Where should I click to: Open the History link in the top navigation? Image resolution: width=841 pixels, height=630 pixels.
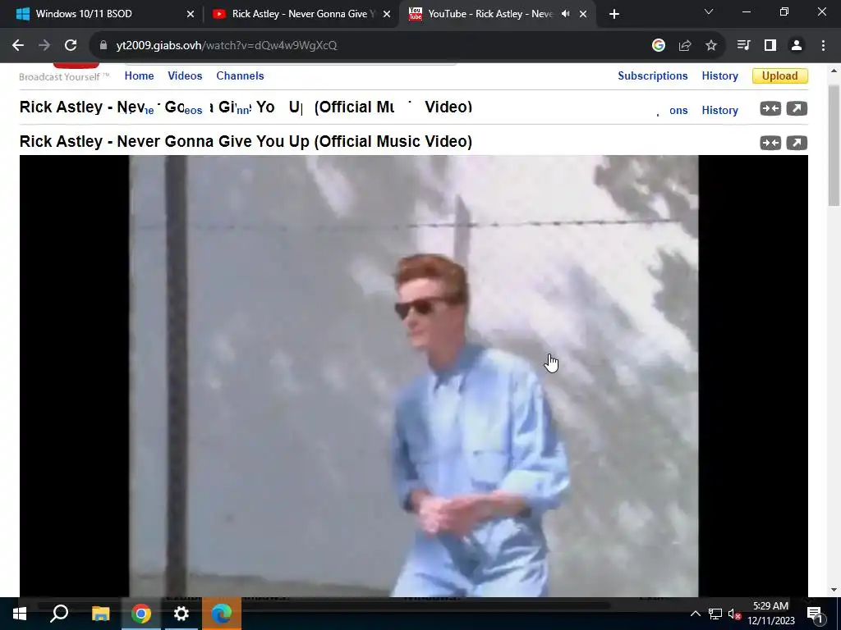(719, 76)
